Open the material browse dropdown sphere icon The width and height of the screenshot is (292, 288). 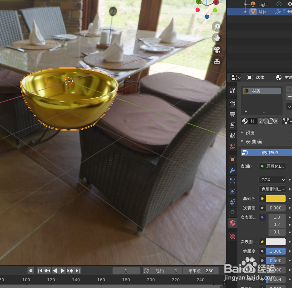pos(245,121)
